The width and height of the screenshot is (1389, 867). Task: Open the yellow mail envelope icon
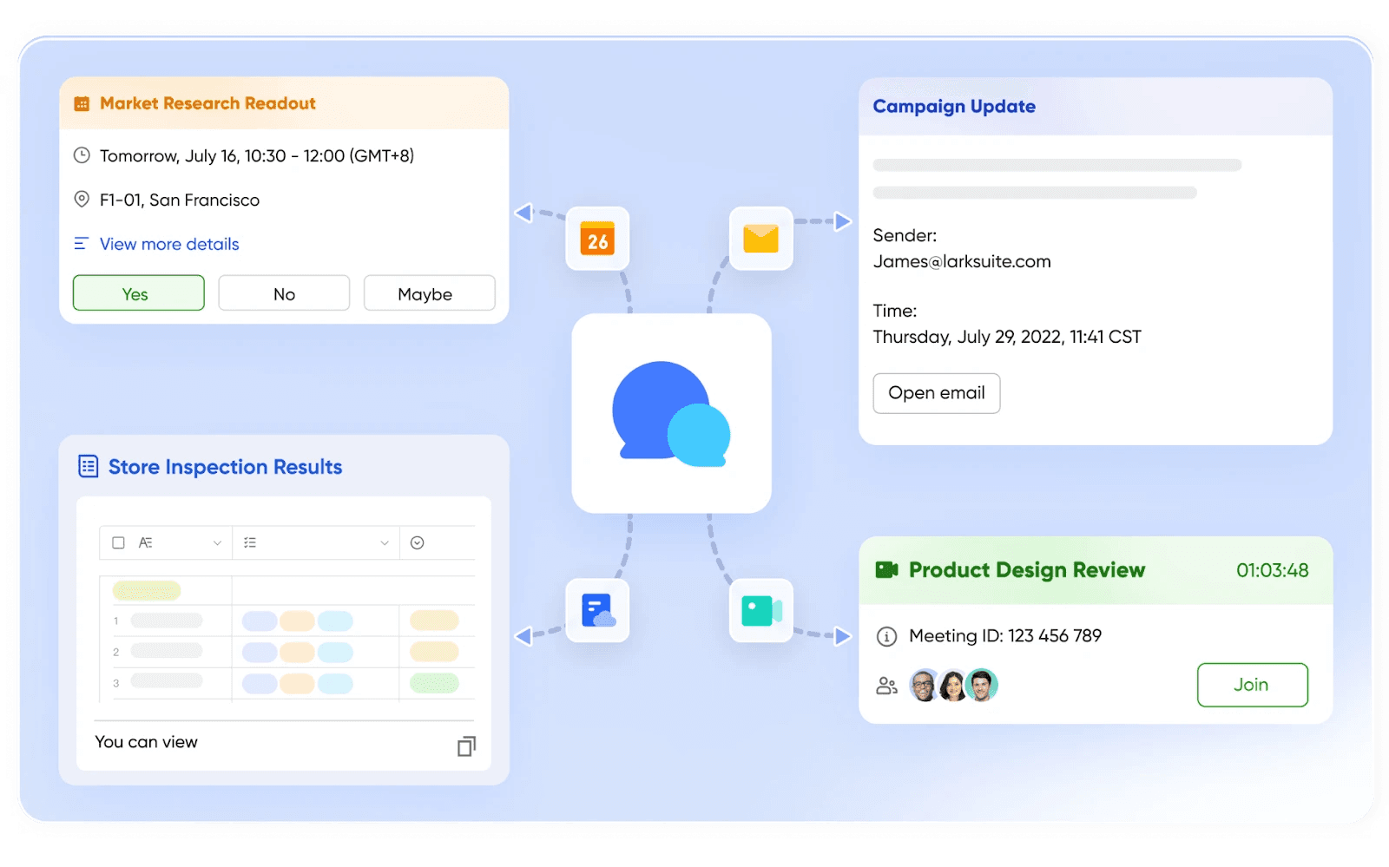click(x=760, y=239)
